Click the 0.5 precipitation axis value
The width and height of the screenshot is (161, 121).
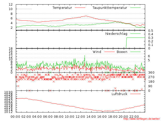point(151,31)
